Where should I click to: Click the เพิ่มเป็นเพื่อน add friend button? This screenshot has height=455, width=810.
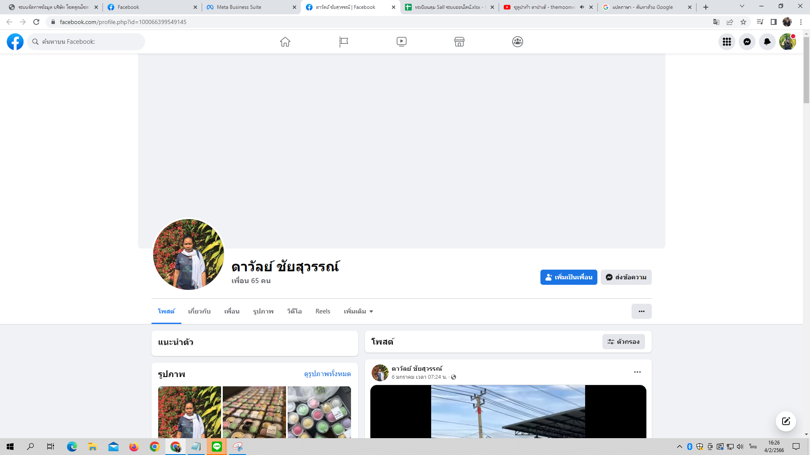pyautogui.click(x=568, y=277)
